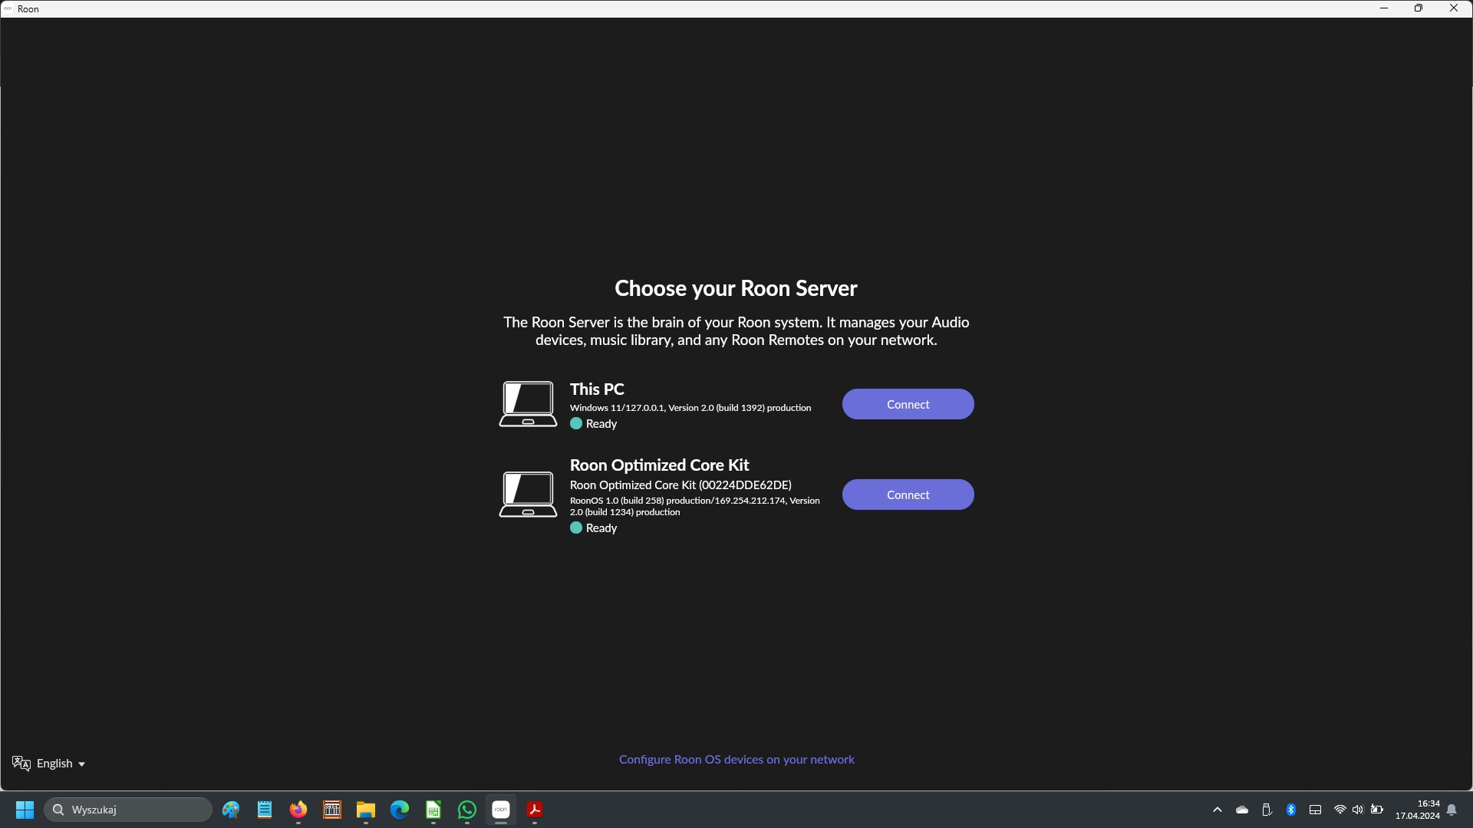
Task: Connect to This PC server
Action: 908,404
